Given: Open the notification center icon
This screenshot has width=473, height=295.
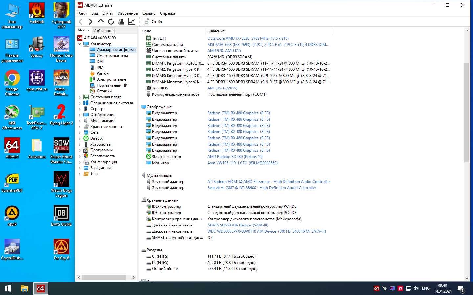Looking at the screenshot, I should point(461,289).
